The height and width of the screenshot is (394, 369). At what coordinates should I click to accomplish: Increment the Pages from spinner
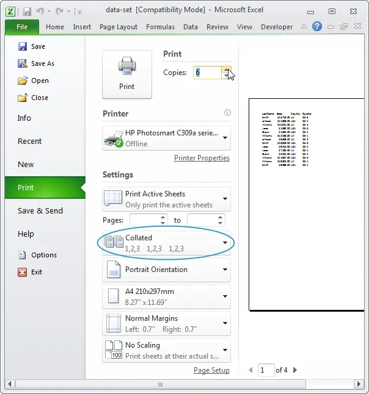pyautogui.click(x=163, y=217)
